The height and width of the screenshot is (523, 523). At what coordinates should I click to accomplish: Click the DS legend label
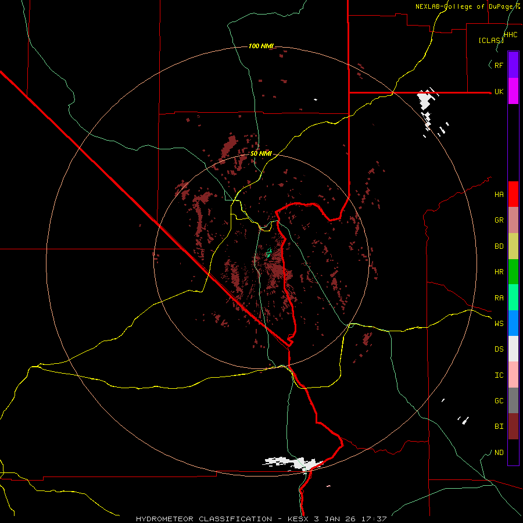click(x=499, y=349)
